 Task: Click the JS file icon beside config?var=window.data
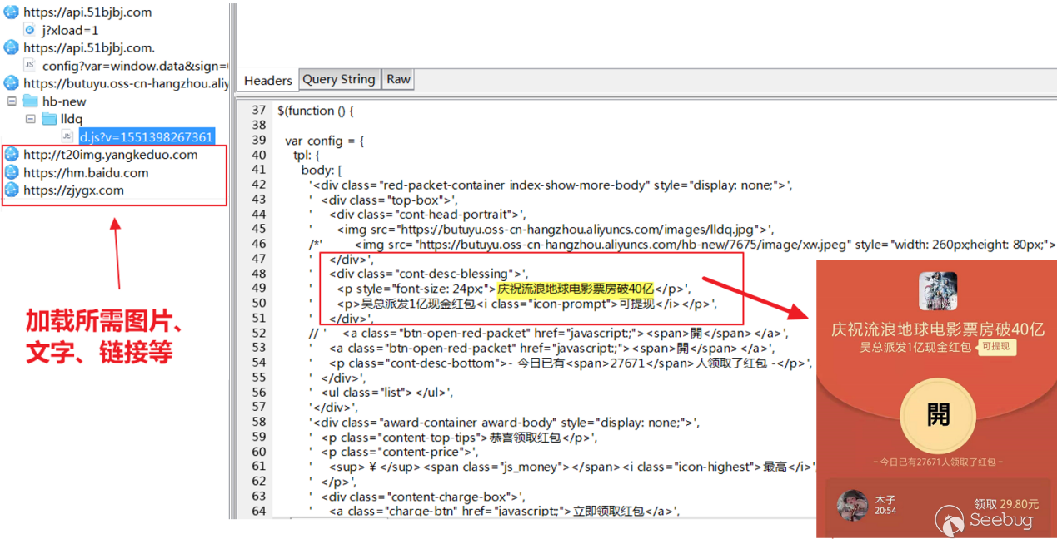[x=30, y=65]
